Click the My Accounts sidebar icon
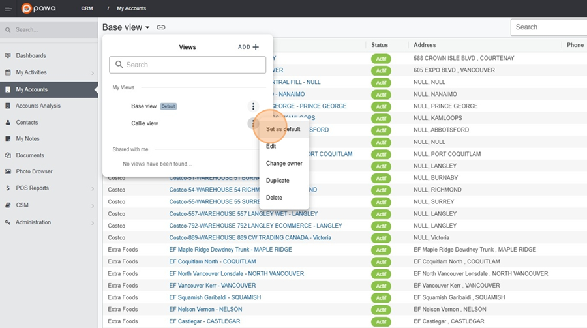587x328 pixels. tap(8, 89)
